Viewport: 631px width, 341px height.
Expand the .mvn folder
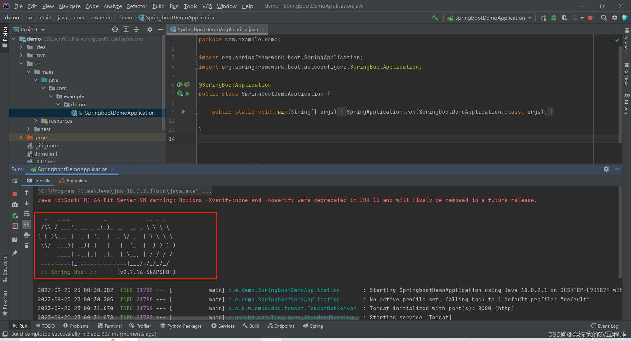click(x=21, y=55)
